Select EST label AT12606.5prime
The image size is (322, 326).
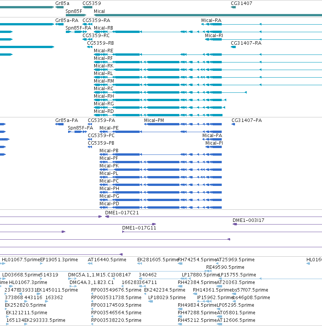click(x=236, y=320)
